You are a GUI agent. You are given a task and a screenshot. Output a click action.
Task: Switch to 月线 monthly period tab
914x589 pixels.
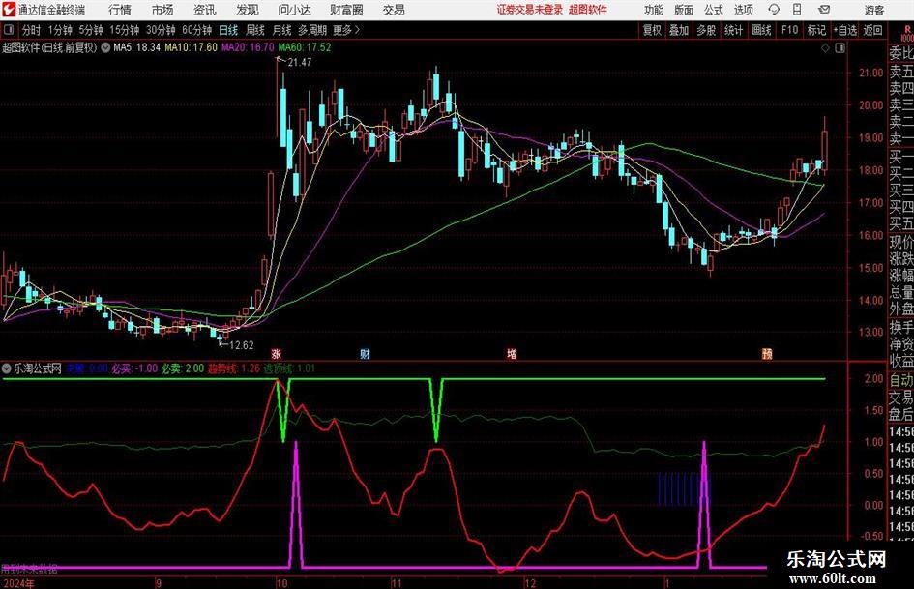(282, 30)
